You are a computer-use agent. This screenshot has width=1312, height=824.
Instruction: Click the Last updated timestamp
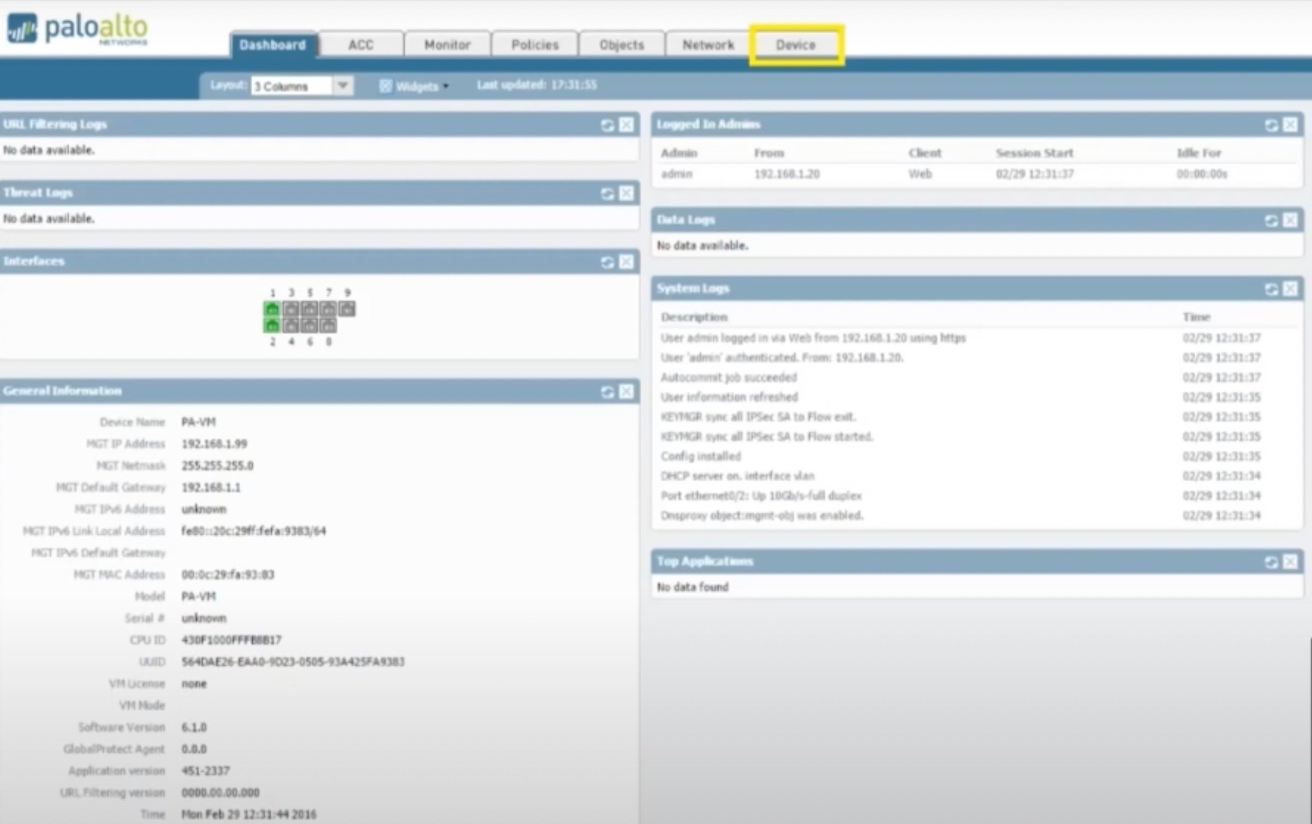tap(537, 85)
